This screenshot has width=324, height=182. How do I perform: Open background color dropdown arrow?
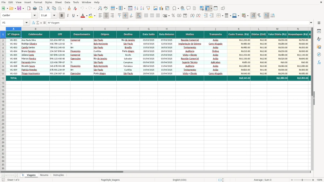click(x=95, y=16)
